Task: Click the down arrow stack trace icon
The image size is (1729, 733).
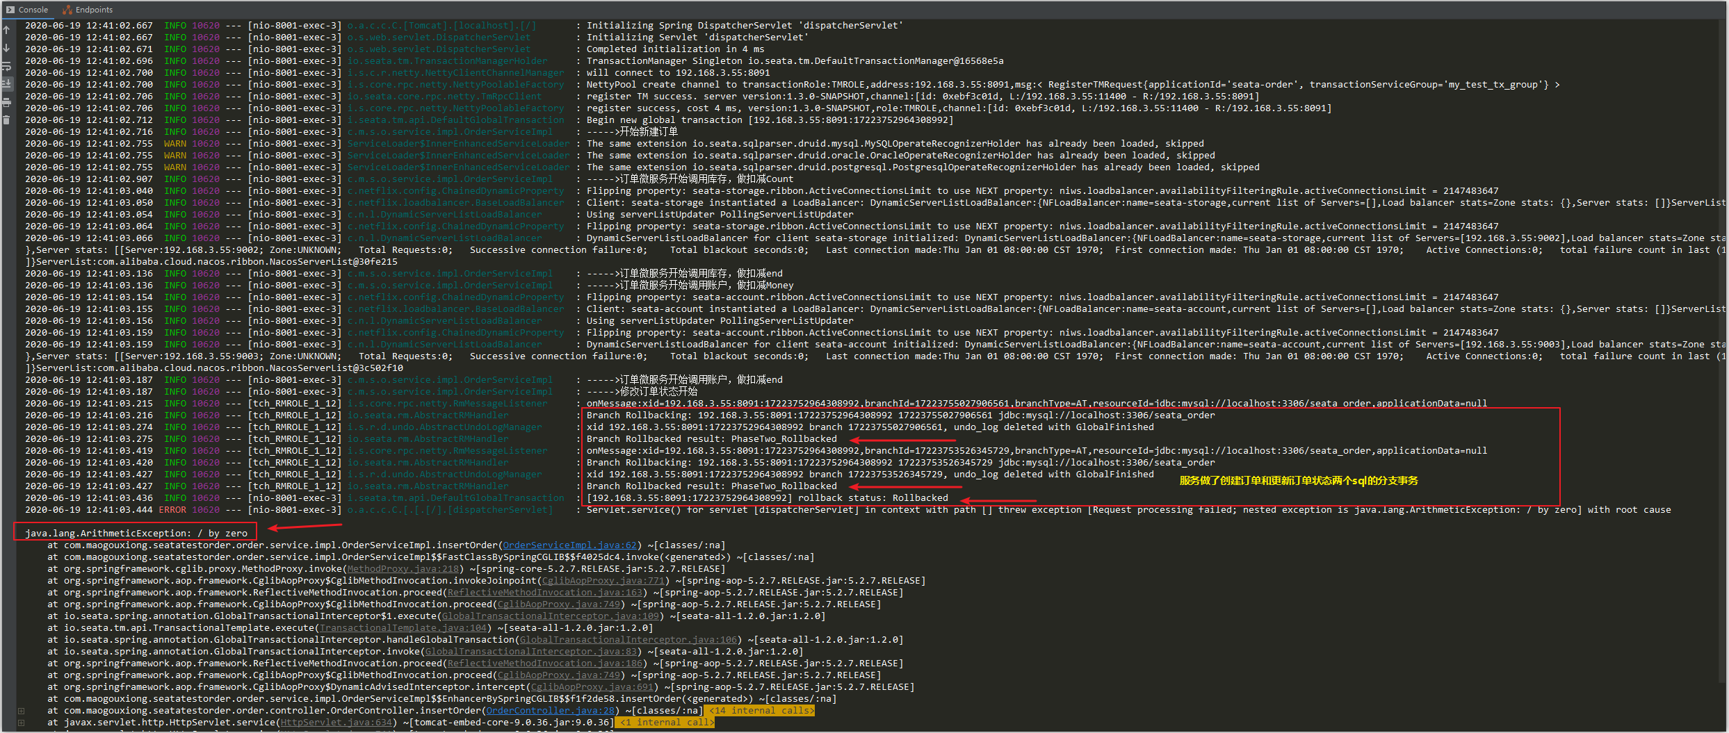Action: tap(6, 47)
